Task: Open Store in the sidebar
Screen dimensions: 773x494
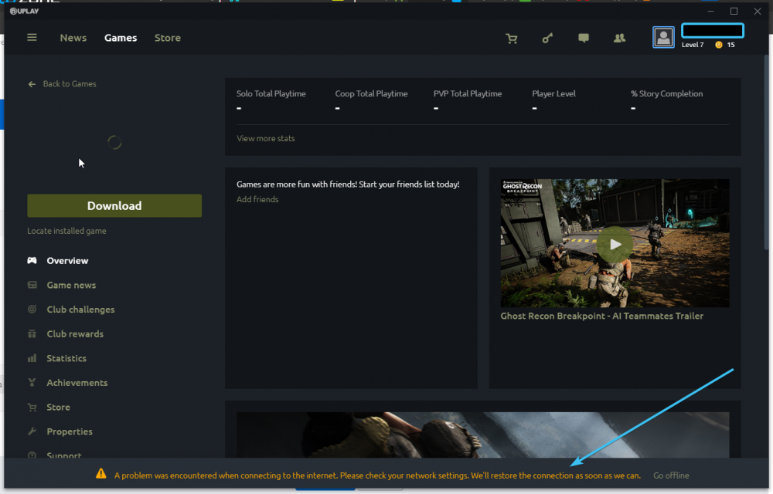Action: pyautogui.click(x=58, y=407)
